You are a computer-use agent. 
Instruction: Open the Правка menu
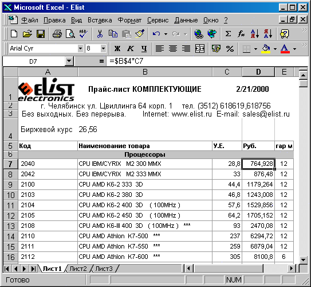click(x=54, y=20)
